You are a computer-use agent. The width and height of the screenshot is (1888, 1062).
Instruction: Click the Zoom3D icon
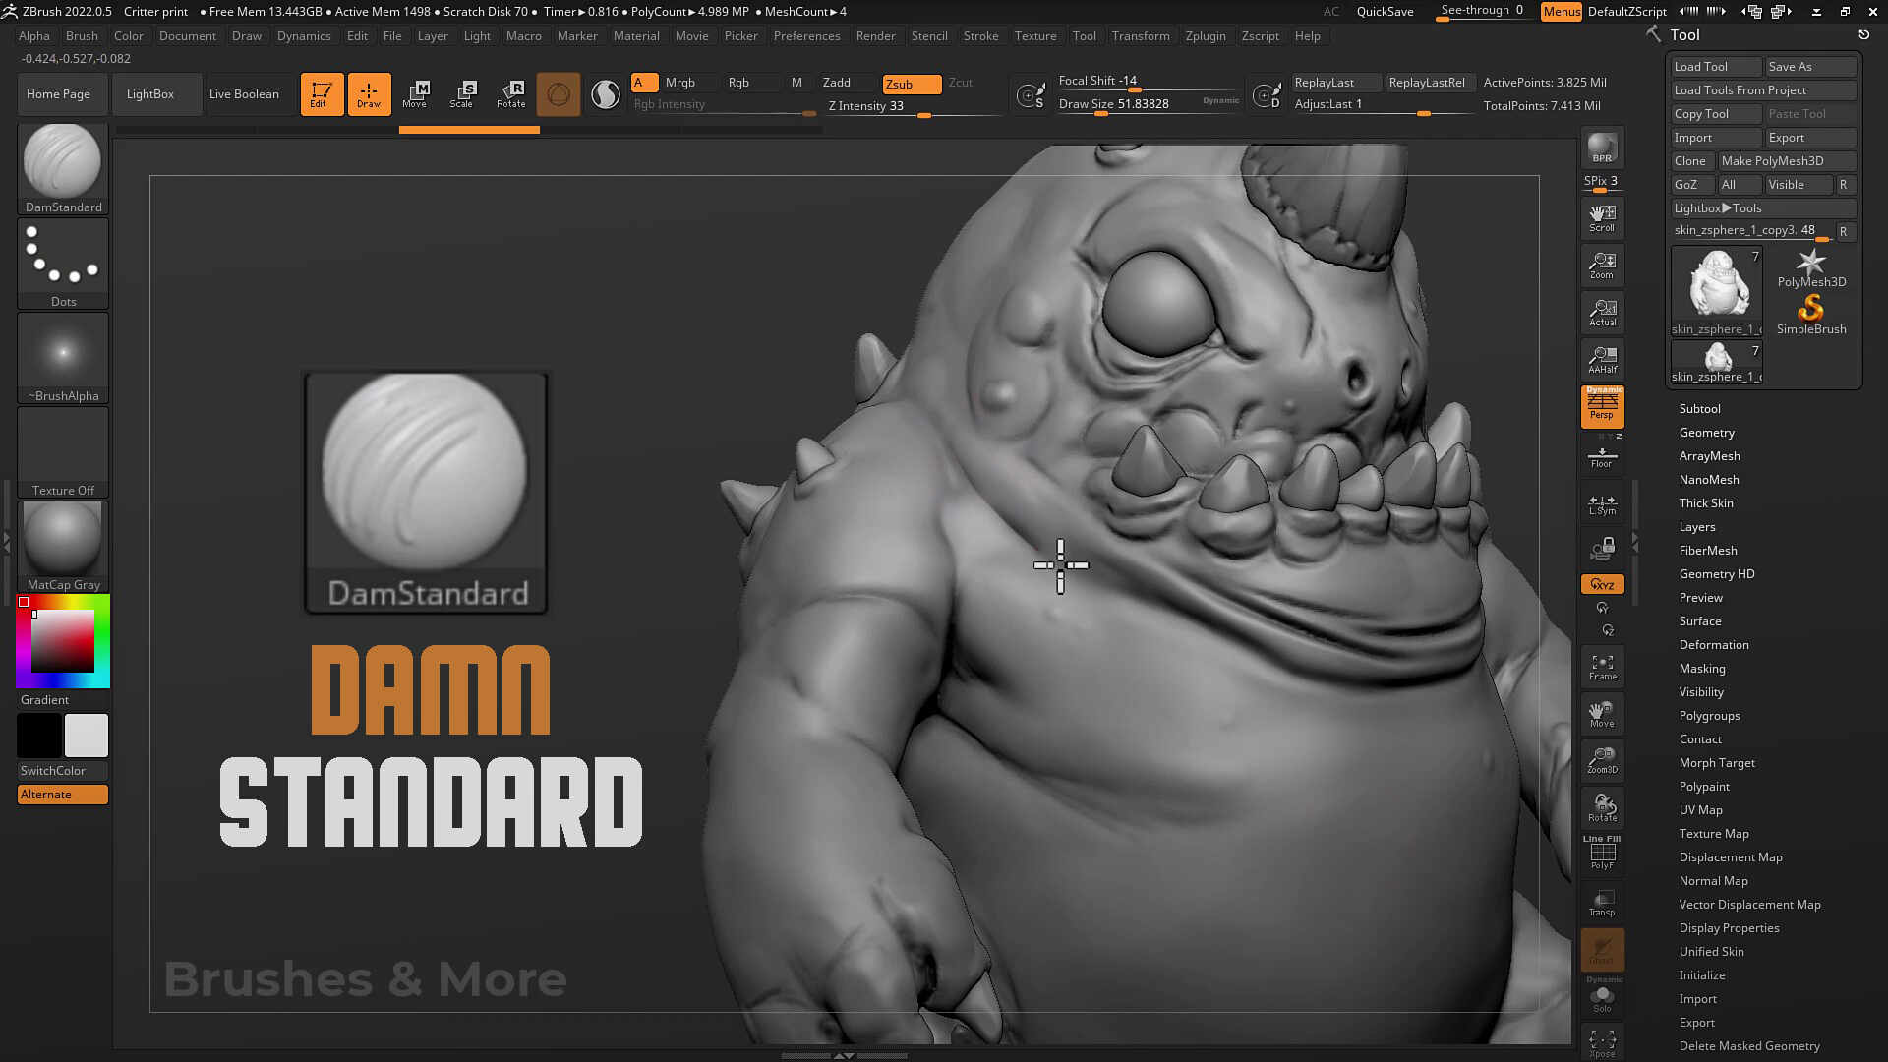tap(1602, 760)
